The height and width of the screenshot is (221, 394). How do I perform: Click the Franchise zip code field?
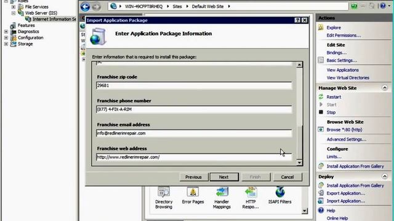(194, 85)
